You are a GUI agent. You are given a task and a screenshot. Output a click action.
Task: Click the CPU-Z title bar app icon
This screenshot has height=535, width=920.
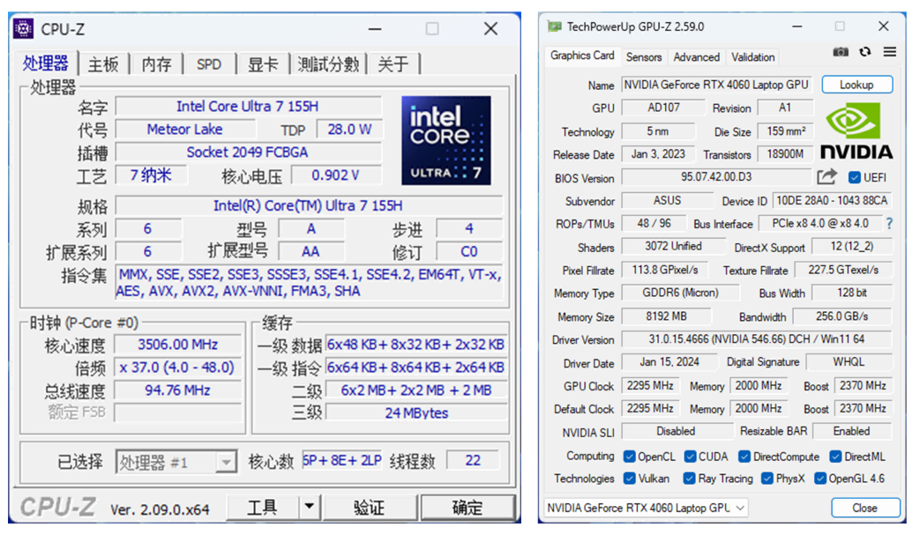tap(24, 29)
